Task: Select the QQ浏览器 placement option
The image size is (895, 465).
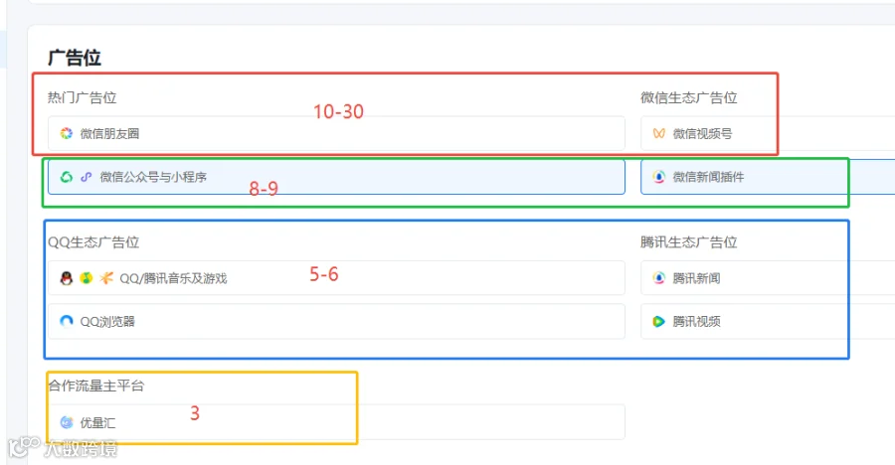Action: 336,321
